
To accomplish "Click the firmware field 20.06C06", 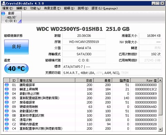I will point(84,36).
